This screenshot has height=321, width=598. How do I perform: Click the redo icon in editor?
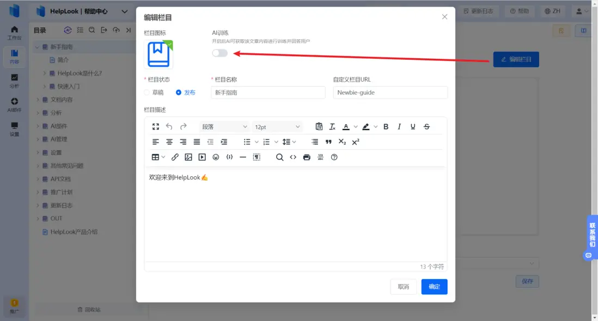point(184,127)
